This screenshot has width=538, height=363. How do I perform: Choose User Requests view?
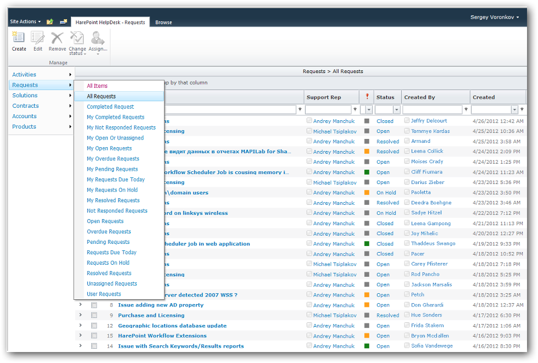click(104, 294)
